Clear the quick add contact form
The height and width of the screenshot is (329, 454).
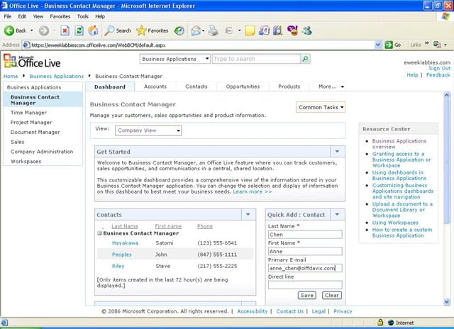click(331, 295)
